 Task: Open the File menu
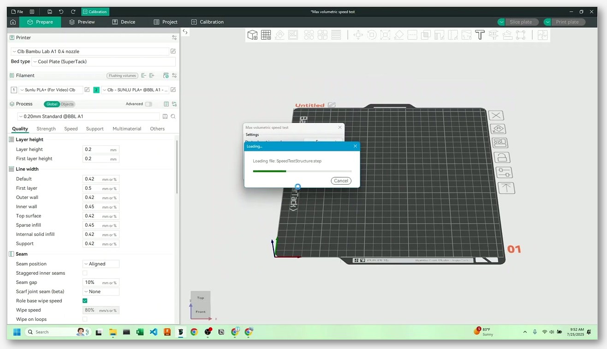coord(17,12)
